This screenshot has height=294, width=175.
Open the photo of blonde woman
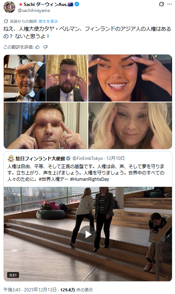130,126
